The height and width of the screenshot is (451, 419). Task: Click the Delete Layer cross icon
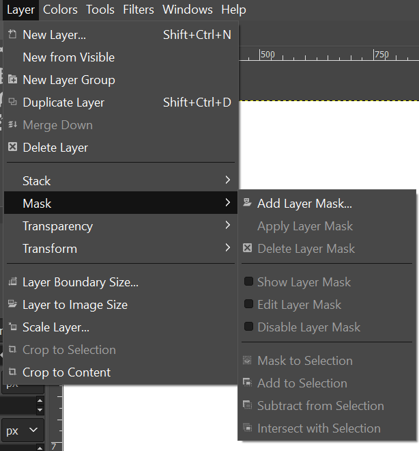point(12,147)
